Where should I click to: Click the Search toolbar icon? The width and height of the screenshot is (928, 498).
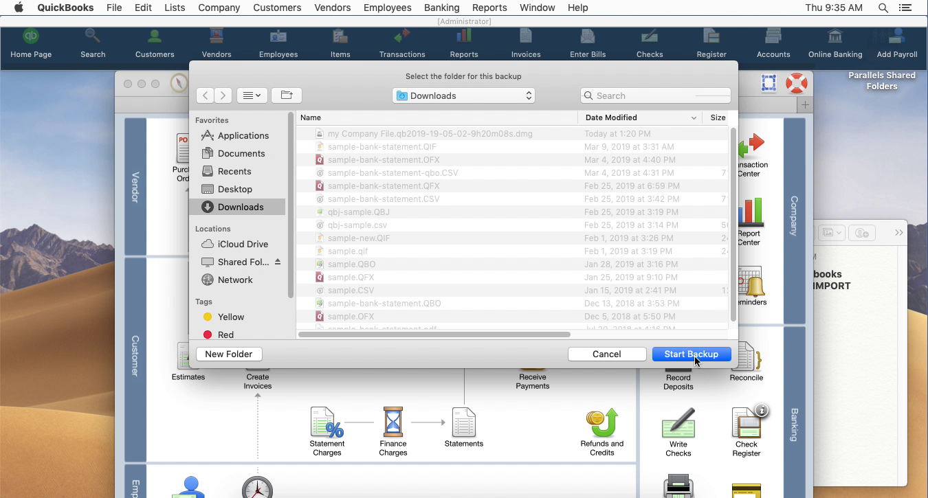[93, 43]
